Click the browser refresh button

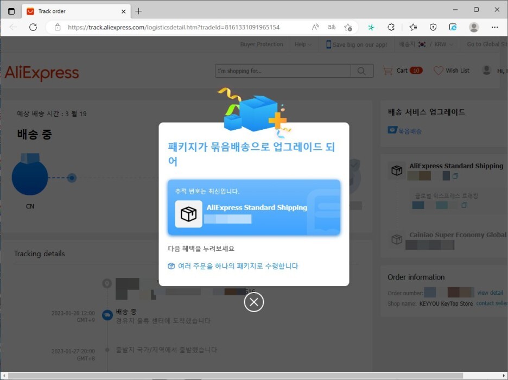pos(33,27)
